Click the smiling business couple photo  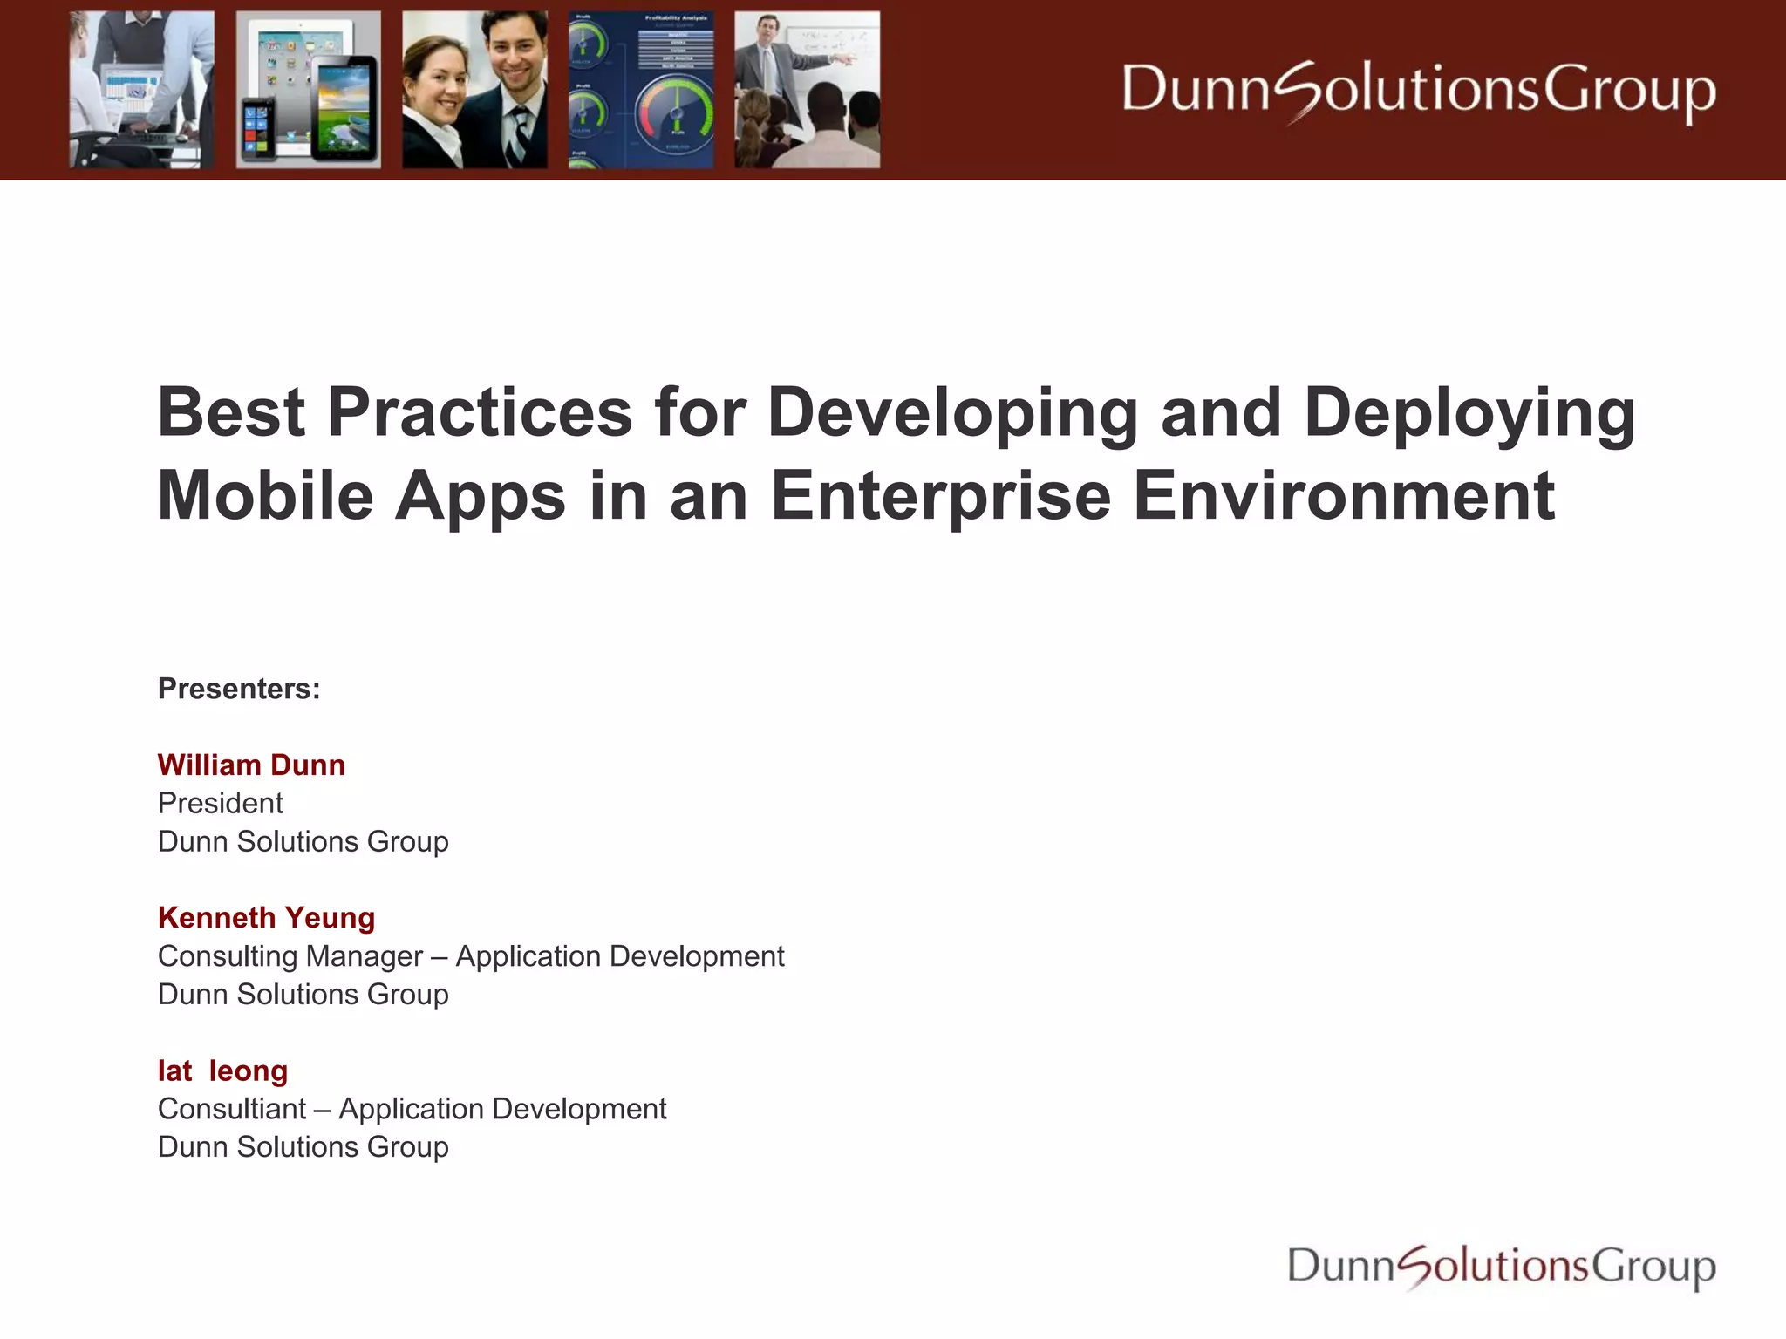[x=474, y=90]
